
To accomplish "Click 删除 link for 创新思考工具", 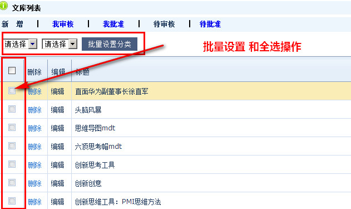I will (34, 165).
